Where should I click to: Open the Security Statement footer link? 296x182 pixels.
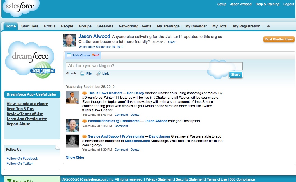pos(190,179)
